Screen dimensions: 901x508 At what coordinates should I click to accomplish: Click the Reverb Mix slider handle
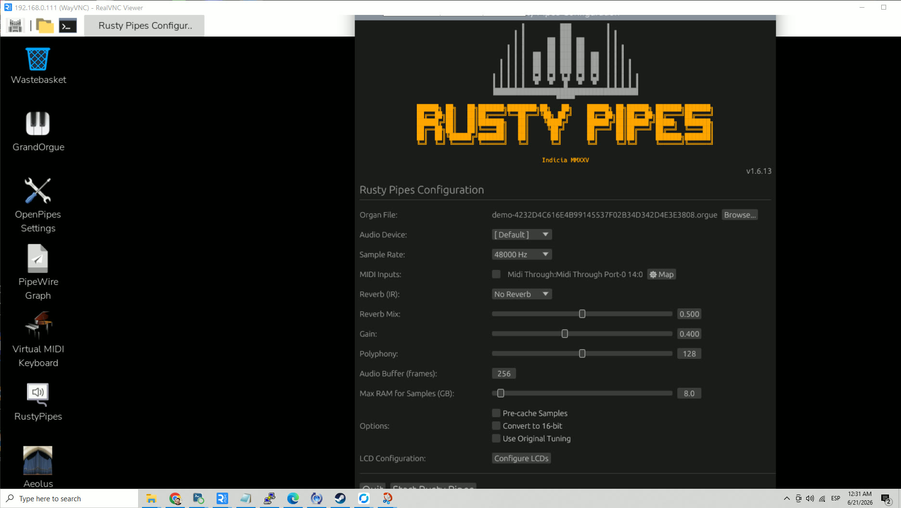pyautogui.click(x=582, y=314)
